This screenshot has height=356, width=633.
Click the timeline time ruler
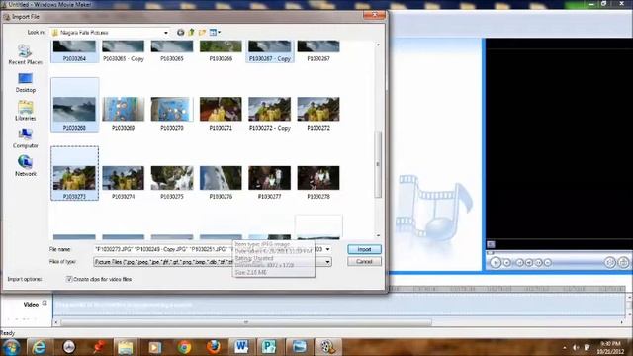(506, 289)
